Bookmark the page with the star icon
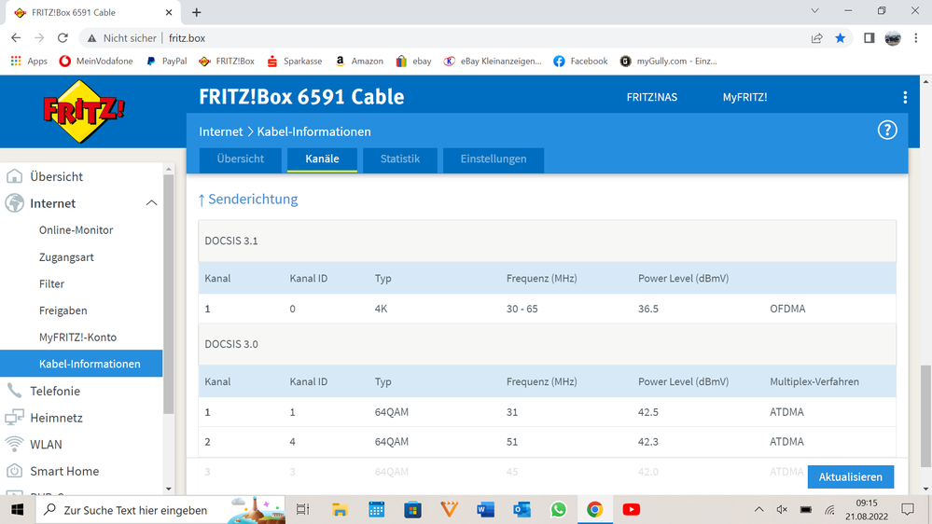Image resolution: width=932 pixels, height=524 pixels. point(840,38)
